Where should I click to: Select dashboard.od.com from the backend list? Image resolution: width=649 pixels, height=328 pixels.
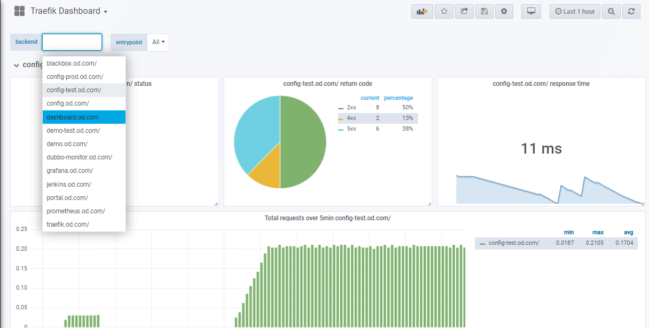[x=84, y=117]
